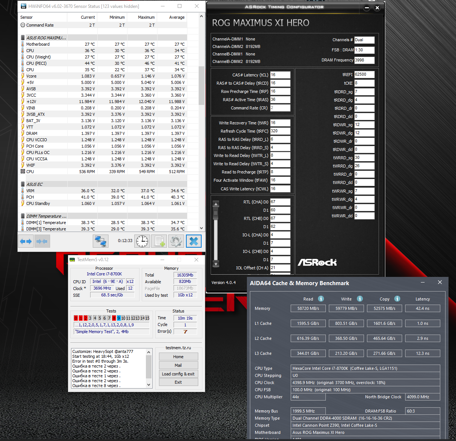The height and width of the screenshot is (441, 456).
Task: Sort by the Sensor column header
Action: pos(43,17)
